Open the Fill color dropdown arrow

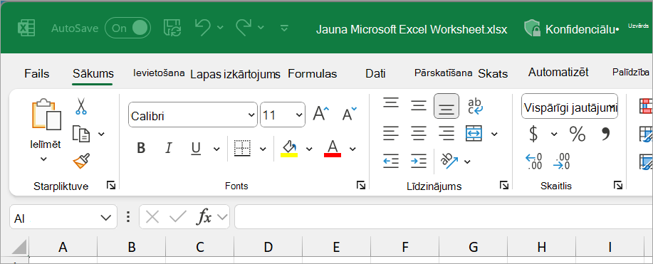pyautogui.click(x=309, y=149)
